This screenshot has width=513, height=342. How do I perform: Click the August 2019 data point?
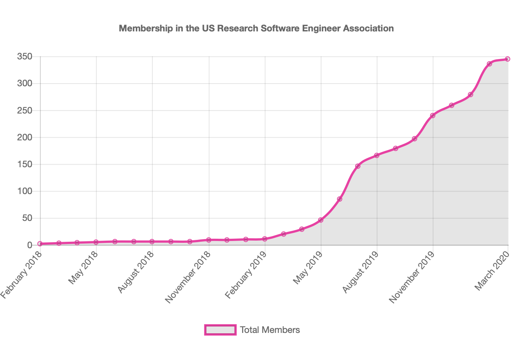click(x=377, y=155)
